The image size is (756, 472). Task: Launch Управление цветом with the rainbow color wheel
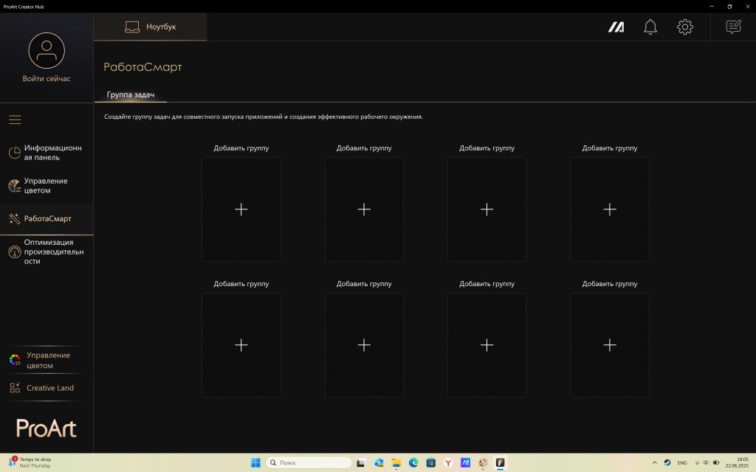(47, 360)
